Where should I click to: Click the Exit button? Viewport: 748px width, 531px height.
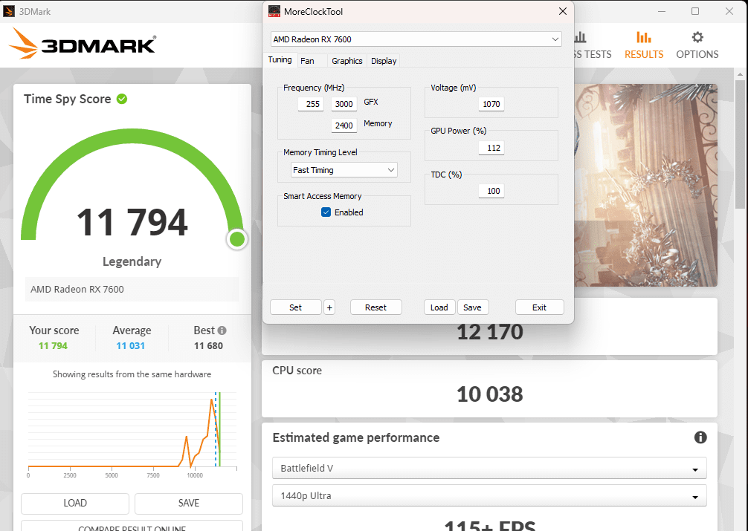point(540,307)
